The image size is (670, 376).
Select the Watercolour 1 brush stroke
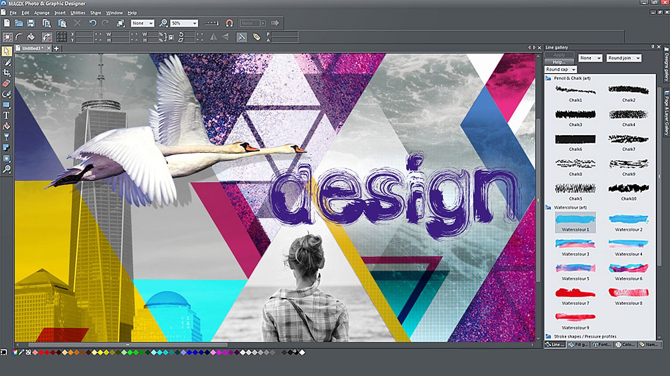click(x=575, y=222)
